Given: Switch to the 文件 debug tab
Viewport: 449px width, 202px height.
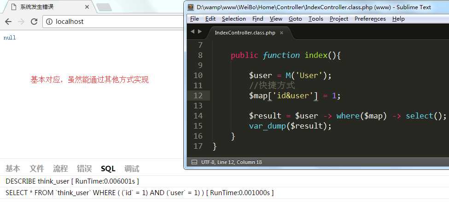Looking at the screenshot, I should click(x=37, y=168).
